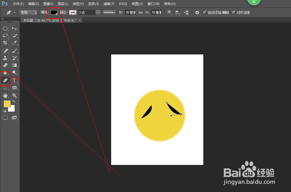Reset default foreground and background colors
291x192 pixels.
[5, 111]
